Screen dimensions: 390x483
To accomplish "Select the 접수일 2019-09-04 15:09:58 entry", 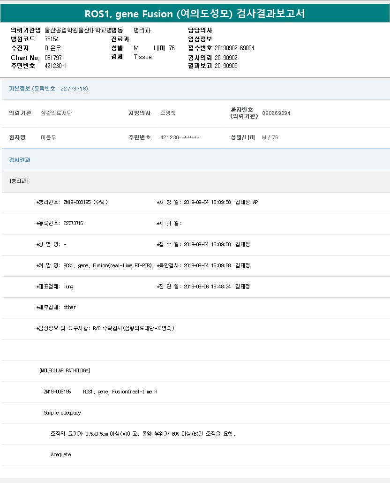I will click(x=203, y=244).
